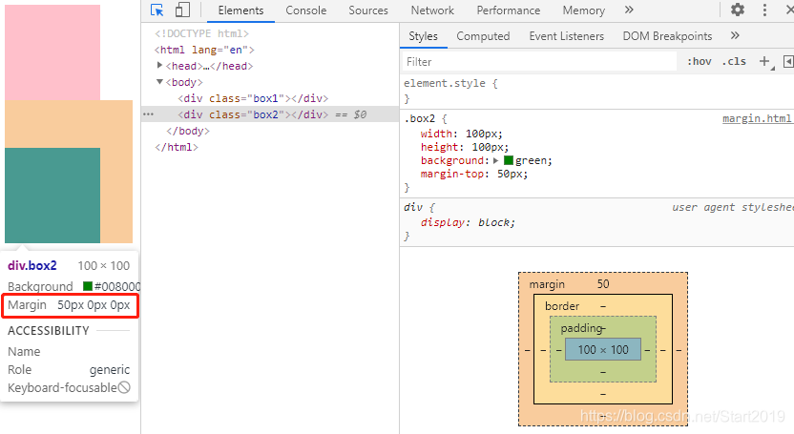Screen dimensions: 794x434
Task: Show more DevTools tabs chevron
Action: pos(629,10)
